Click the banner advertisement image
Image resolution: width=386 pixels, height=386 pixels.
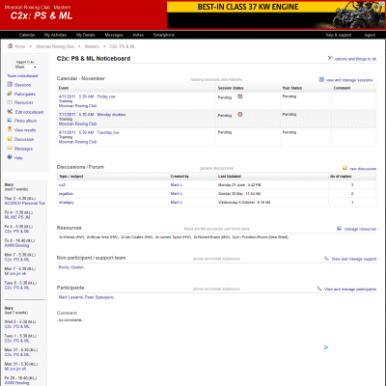coord(276,15)
